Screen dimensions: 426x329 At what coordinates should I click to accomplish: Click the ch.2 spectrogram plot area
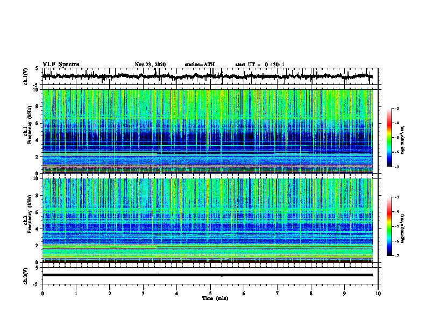pyautogui.click(x=207, y=220)
